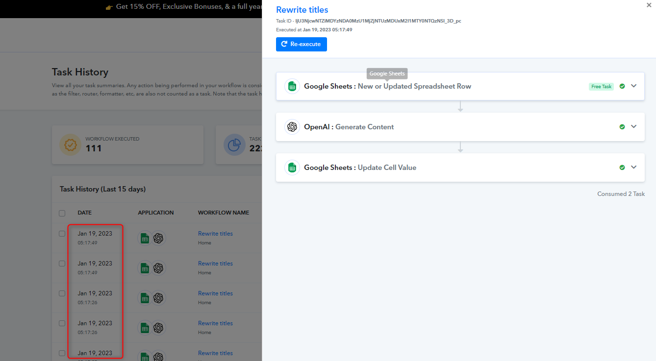The image size is (656, 361).
Task: Click the pointing hand emoji in promo banner
Action: tap(109, 8)
